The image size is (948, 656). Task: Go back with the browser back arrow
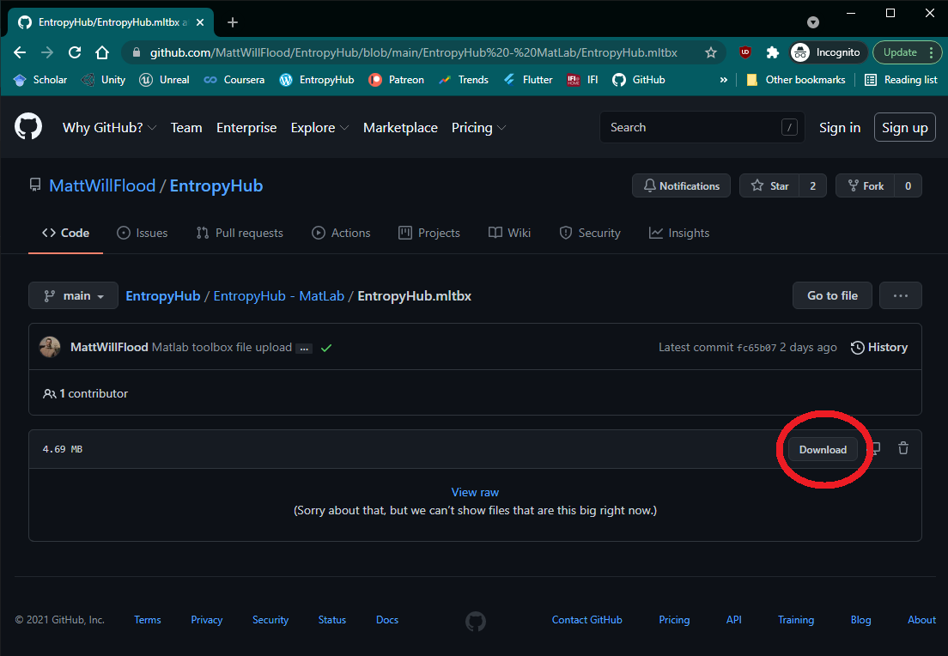pyautogui.click(x=20, y=52)
